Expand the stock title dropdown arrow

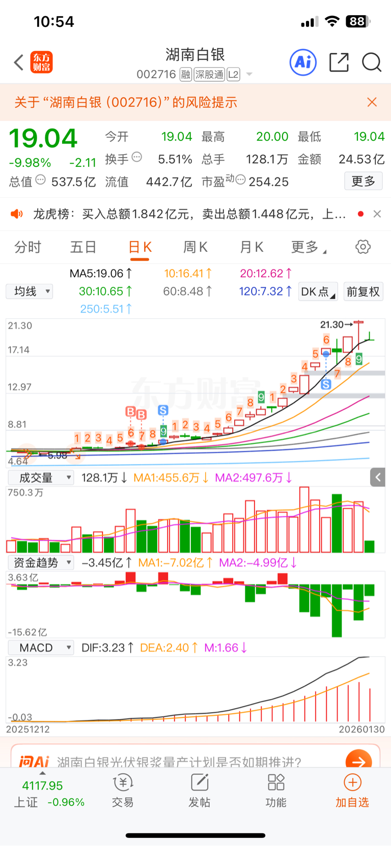point(249,75)
